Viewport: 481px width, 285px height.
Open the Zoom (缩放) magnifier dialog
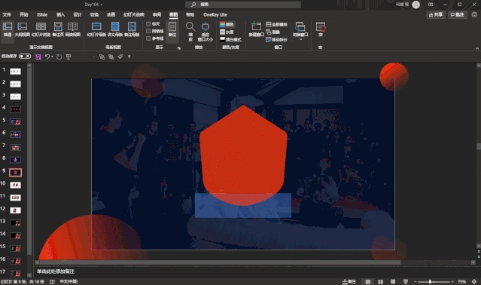click(x=190, y=31)
